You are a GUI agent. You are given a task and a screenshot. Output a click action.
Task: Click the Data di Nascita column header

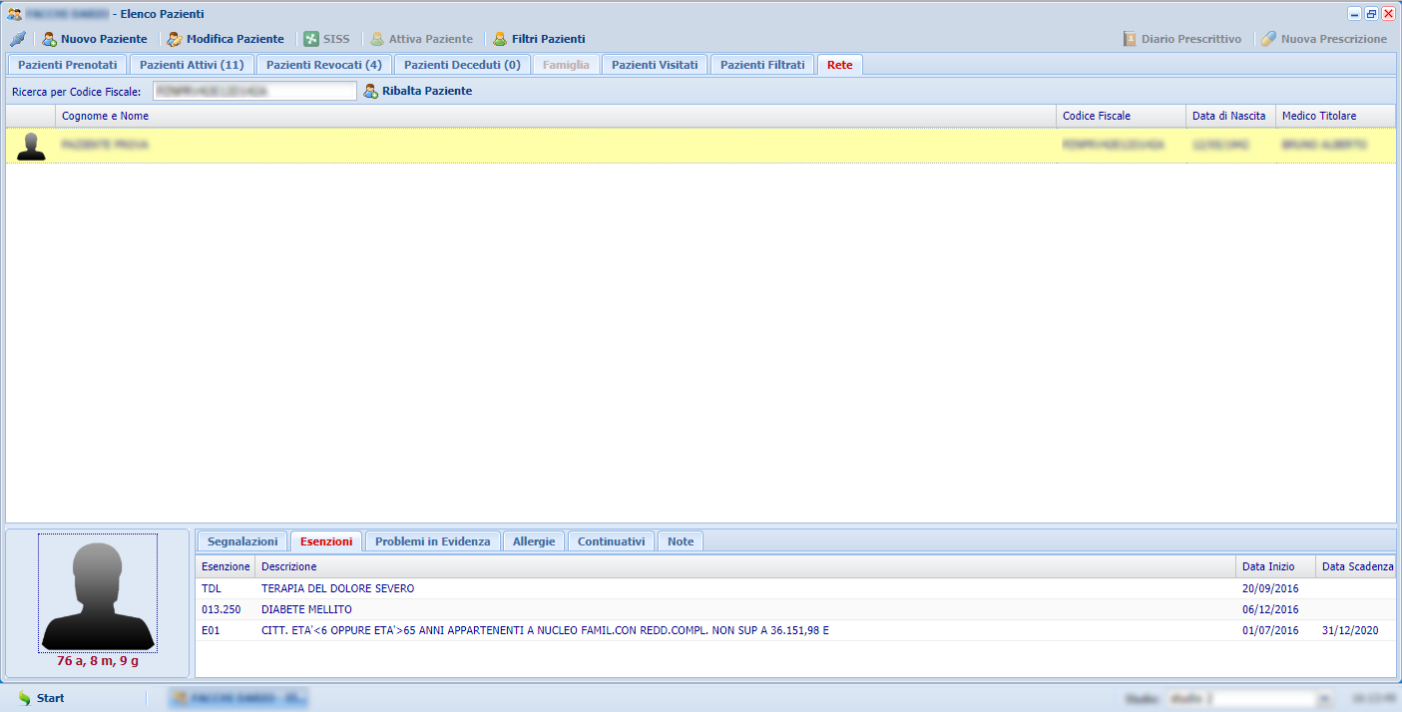(1230, 116)
